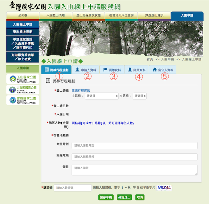Open the 次路線 secondary route dropdown
Image resolution: width=209 pixels, height=204 pixels.
(x=140, y=96)
